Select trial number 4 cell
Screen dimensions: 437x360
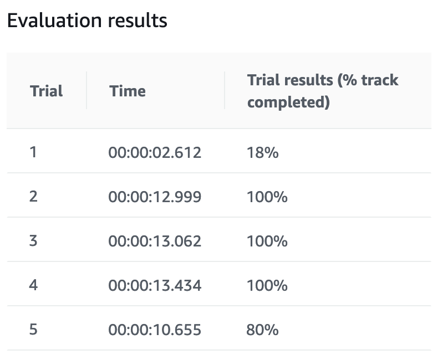[33, 285]
